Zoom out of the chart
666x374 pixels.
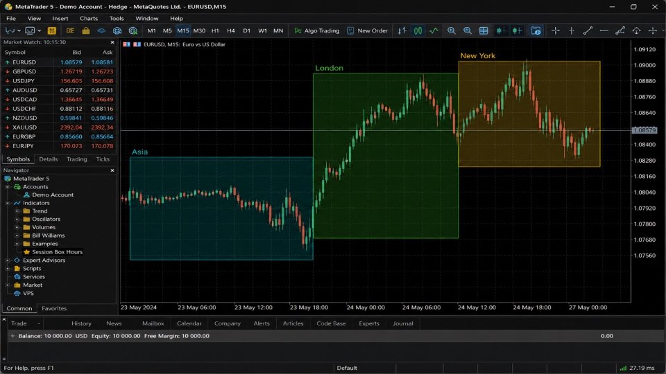pos(467,30)
